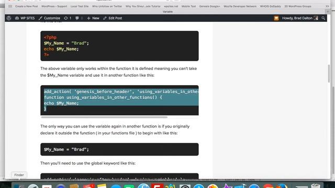This screenshot has width=335, height=188.
Task: Click the Customize brush link
Action: [49, 18]
